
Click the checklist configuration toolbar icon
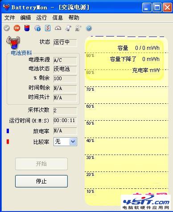pyautogui.click(x=48, y=28)
